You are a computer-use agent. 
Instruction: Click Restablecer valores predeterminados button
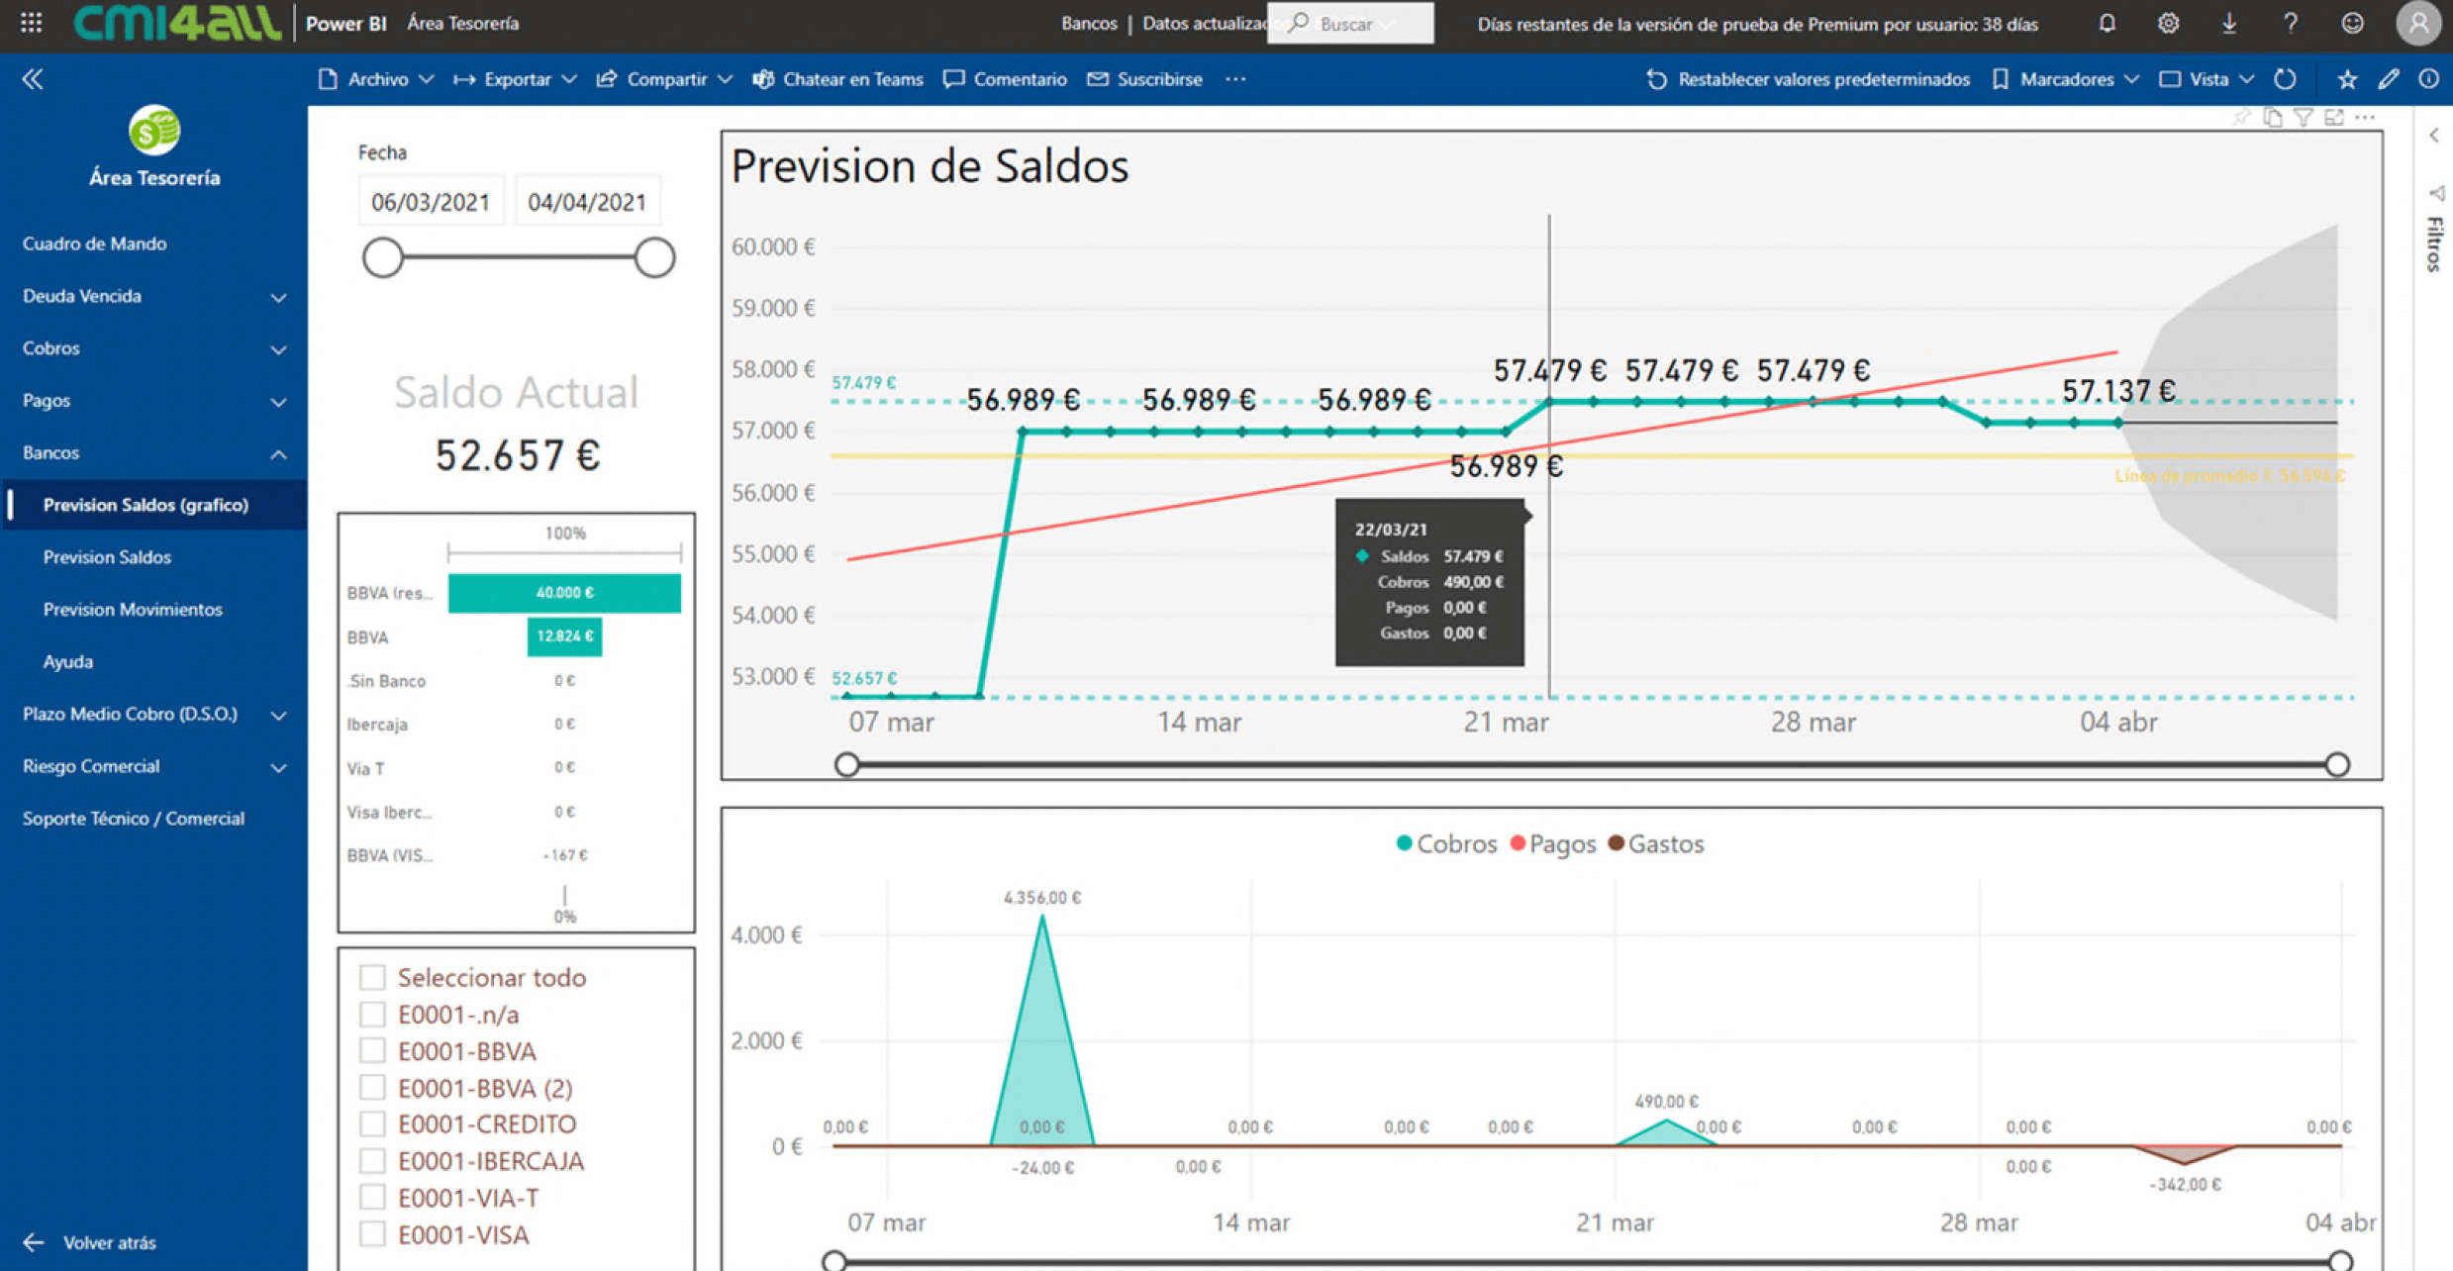[x=1809, y=79]
